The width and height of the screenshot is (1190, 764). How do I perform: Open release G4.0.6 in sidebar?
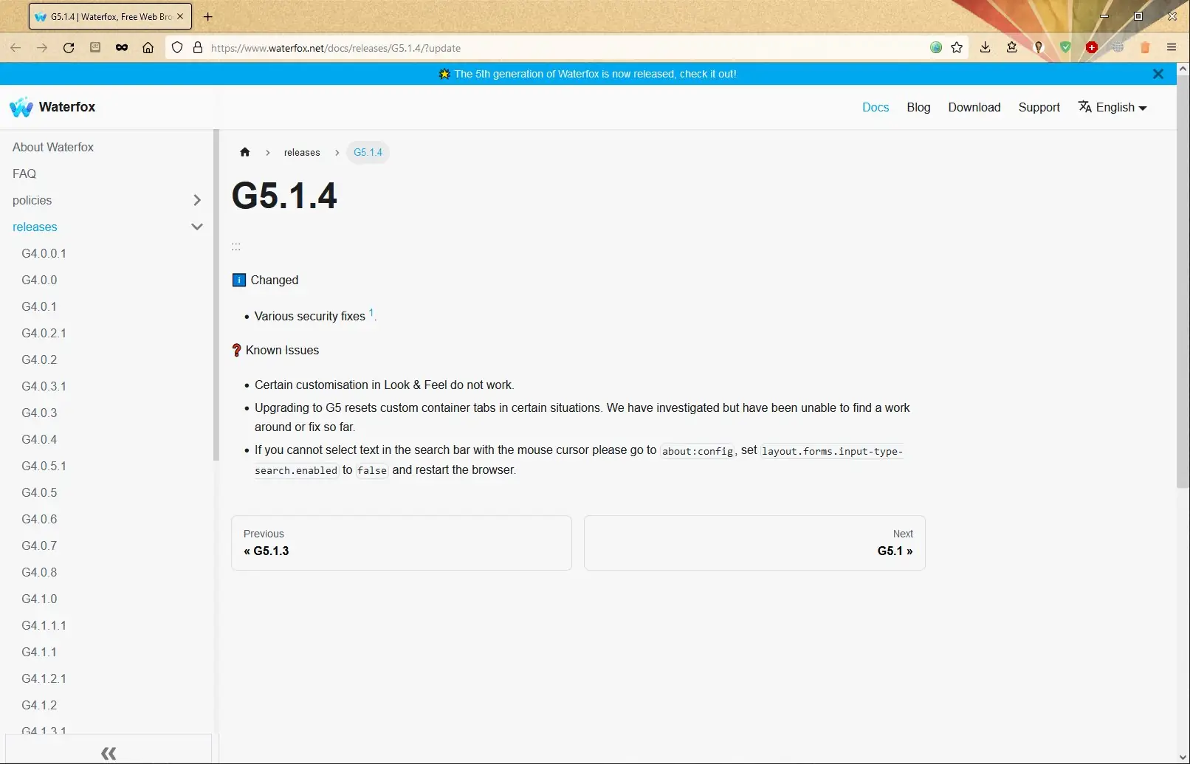pos(39,519)
